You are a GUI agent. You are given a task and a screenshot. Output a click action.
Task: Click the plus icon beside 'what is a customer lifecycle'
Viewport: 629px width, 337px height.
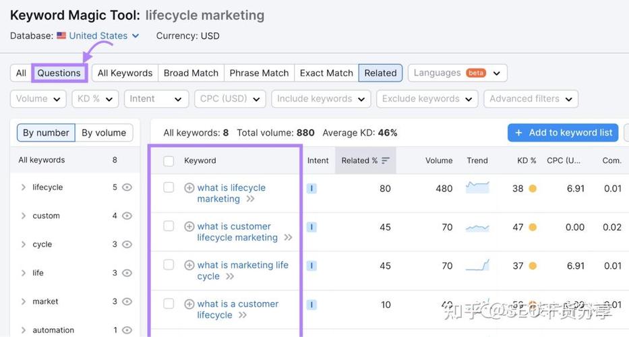click(x=189, y=304)
